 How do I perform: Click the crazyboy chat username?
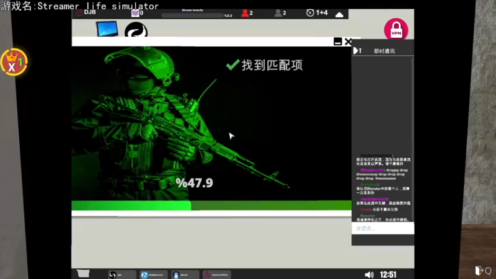click(370, 185)
